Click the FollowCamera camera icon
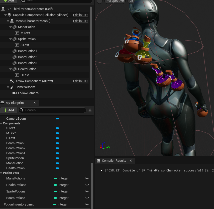The width and height of the screenshot is (214, 209). pos(15,93)
